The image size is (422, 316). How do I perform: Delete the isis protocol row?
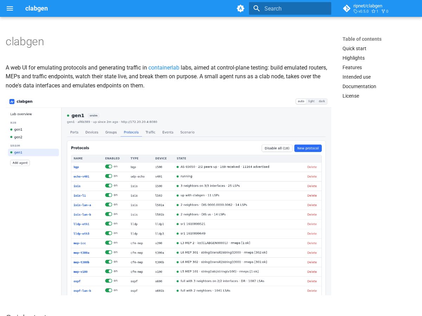click(x=312, y=186)
